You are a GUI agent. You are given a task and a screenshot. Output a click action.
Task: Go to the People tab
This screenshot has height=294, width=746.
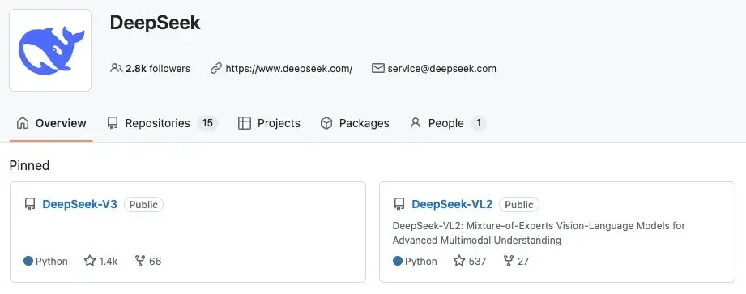[447, 123]
